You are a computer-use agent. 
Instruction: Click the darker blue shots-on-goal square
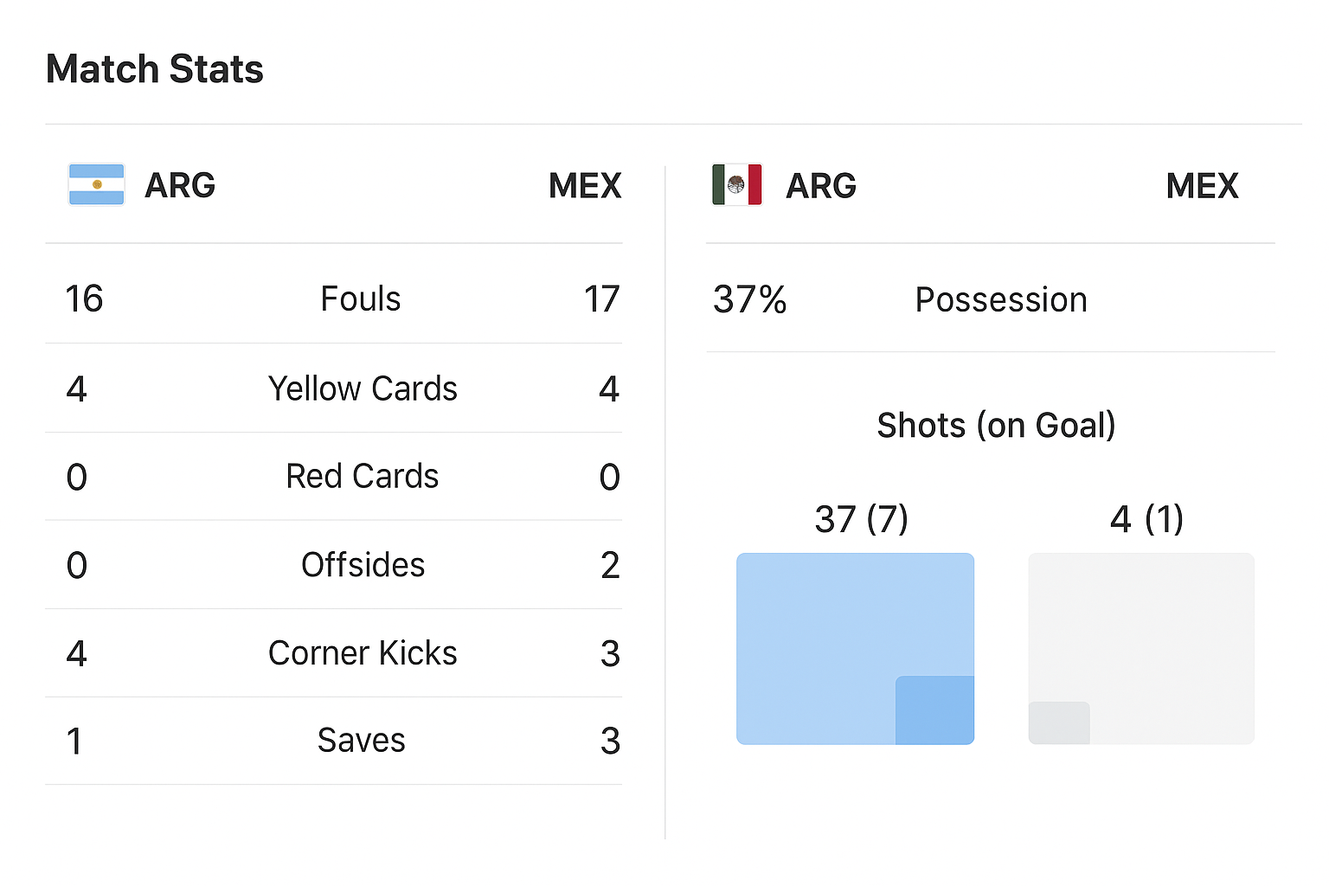point(934,709)
